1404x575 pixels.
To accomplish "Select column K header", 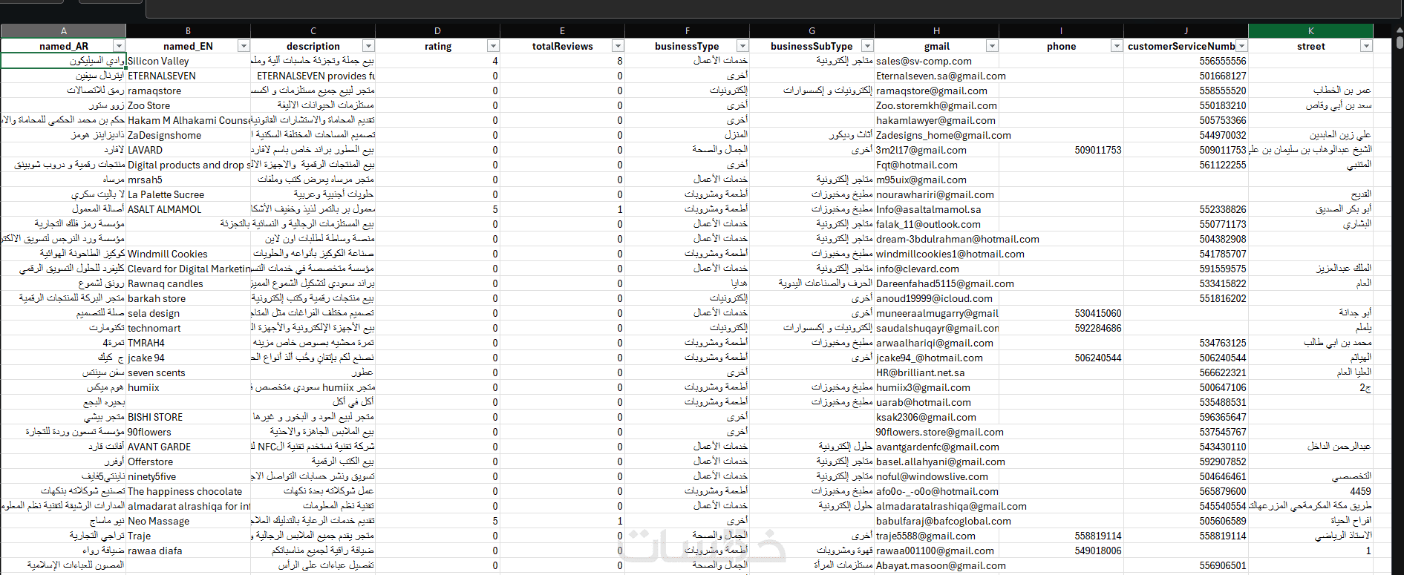I will coord(1311,31).
